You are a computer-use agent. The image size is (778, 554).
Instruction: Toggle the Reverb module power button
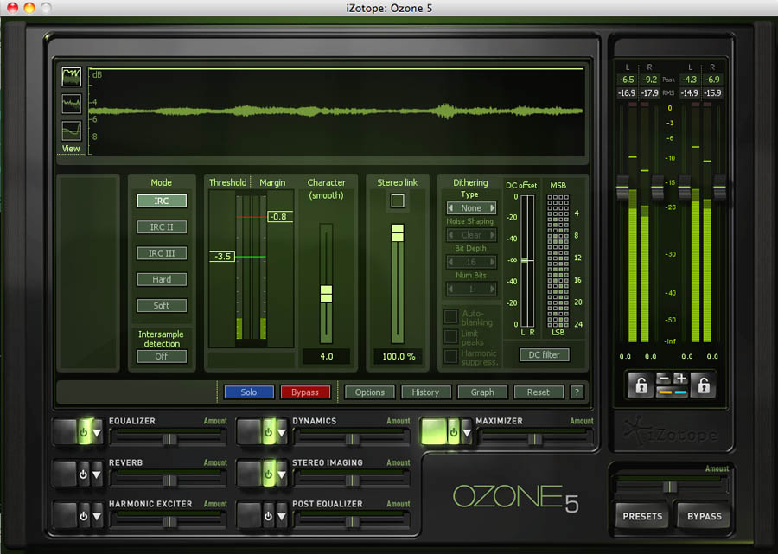tap(83, 474)
